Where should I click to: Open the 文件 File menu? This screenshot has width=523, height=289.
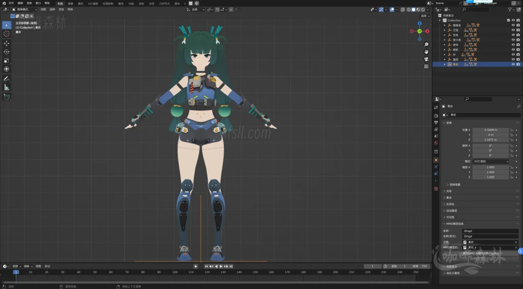[x=11, y=3]
